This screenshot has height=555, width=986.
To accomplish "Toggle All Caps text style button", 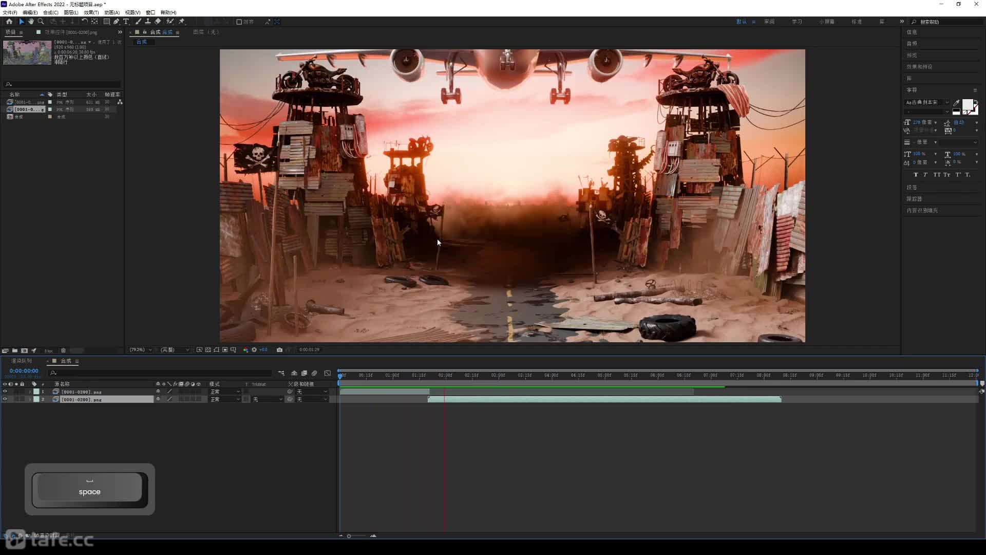I will pyautogui.click(x=937, y=175).
